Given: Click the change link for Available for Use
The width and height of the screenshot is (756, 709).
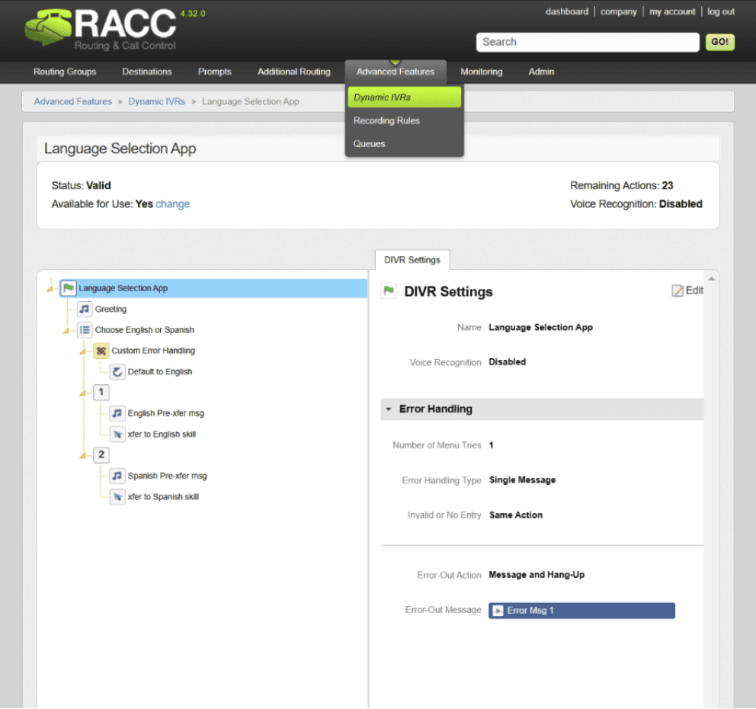Looking at the screenshot, I should pos(172,204).
